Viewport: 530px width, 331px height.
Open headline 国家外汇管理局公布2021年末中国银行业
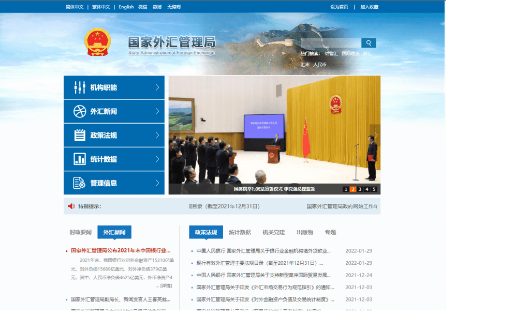tap(121, 251)
